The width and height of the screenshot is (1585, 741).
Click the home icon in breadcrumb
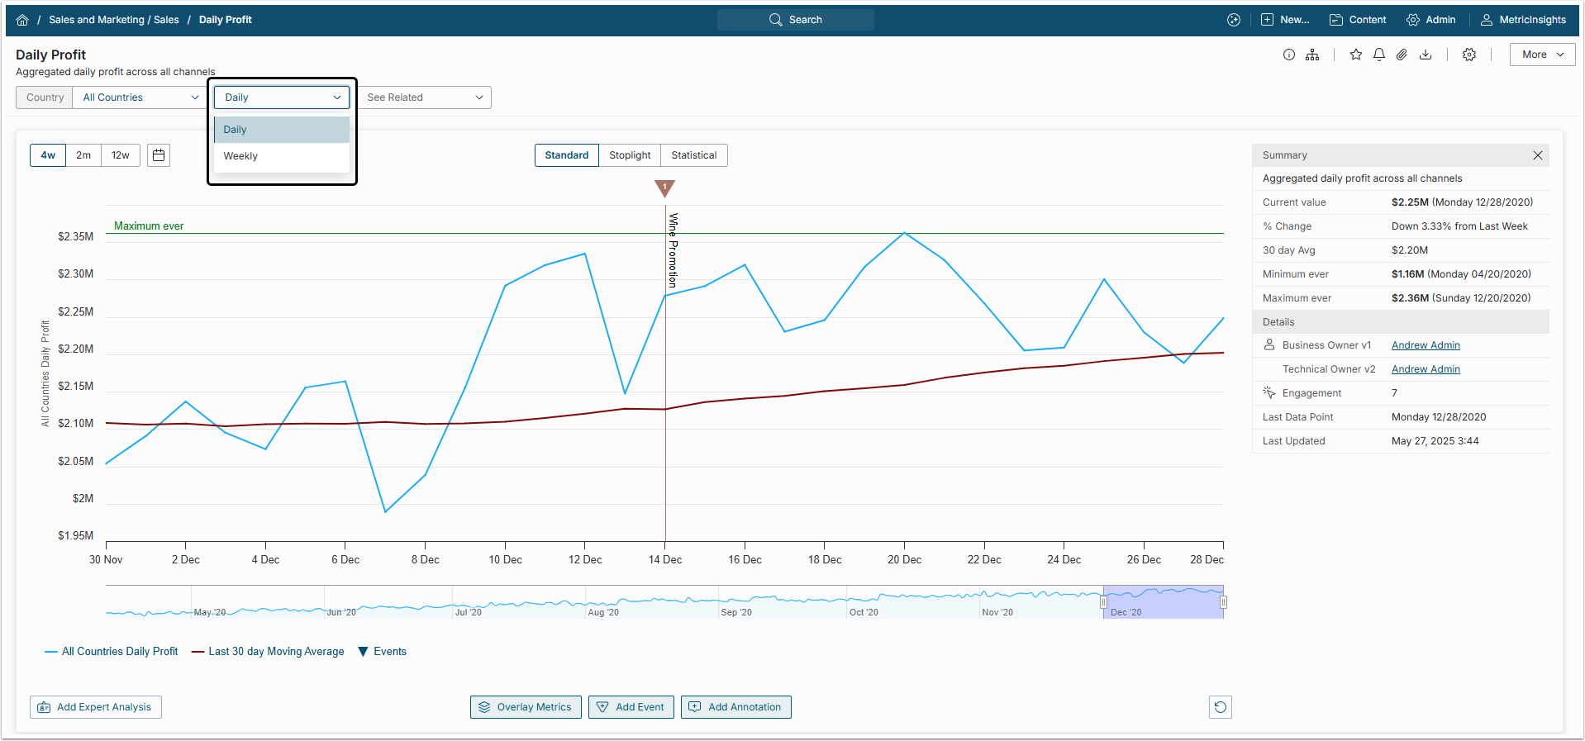[22, 20]
